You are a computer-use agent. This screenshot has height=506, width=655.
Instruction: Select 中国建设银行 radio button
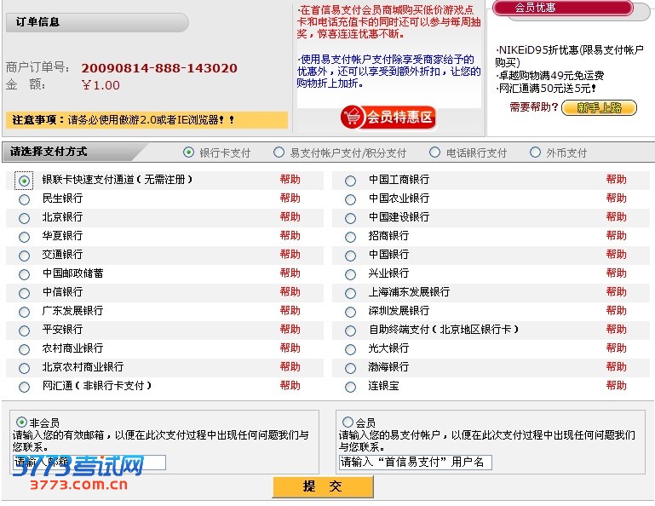350,218
